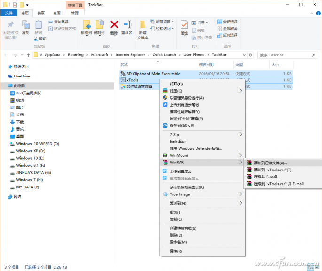Click Properties at context menu bottom
Screen dimensions: 322x271
[x=202, y=251]
